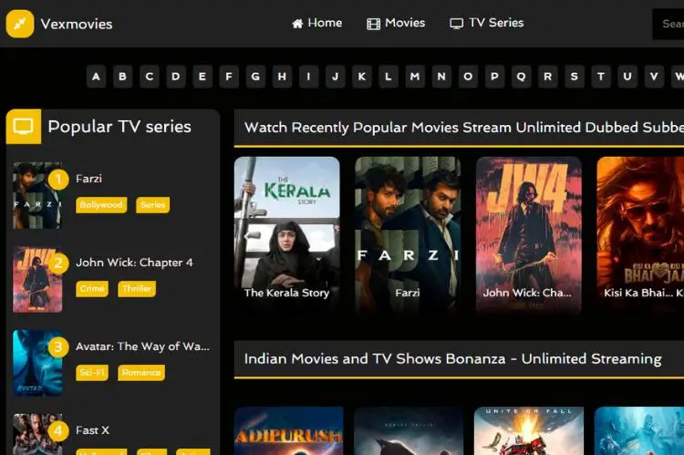The image size is (684, 455).
Task: Choose letter P in alphabet bar
Action: click(494, 77)
